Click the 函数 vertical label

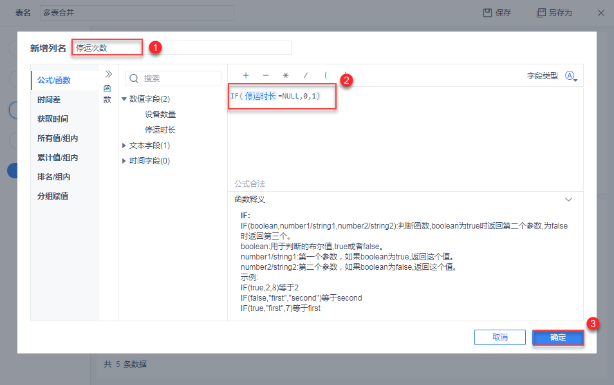point(107,94)
